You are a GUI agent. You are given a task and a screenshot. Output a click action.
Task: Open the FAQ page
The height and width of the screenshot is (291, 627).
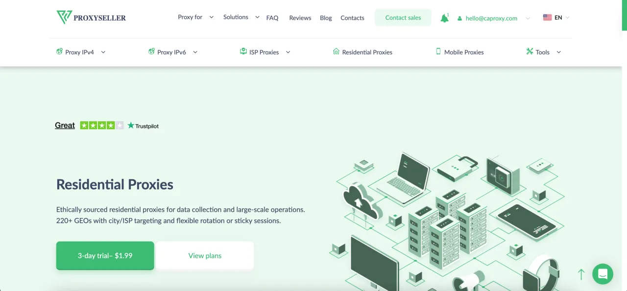(x=272, y=18)
